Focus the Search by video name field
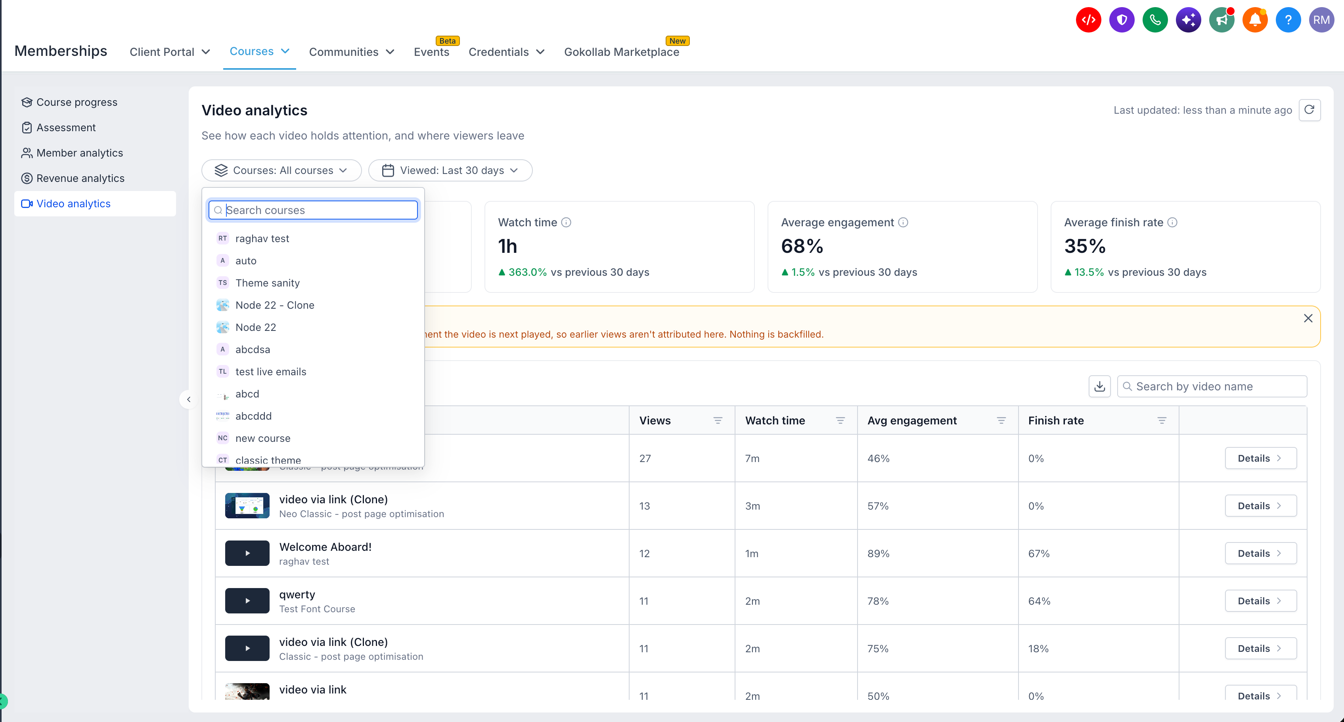The width and height of the screenshot is (1344, 722). [x=1212, y=386]
